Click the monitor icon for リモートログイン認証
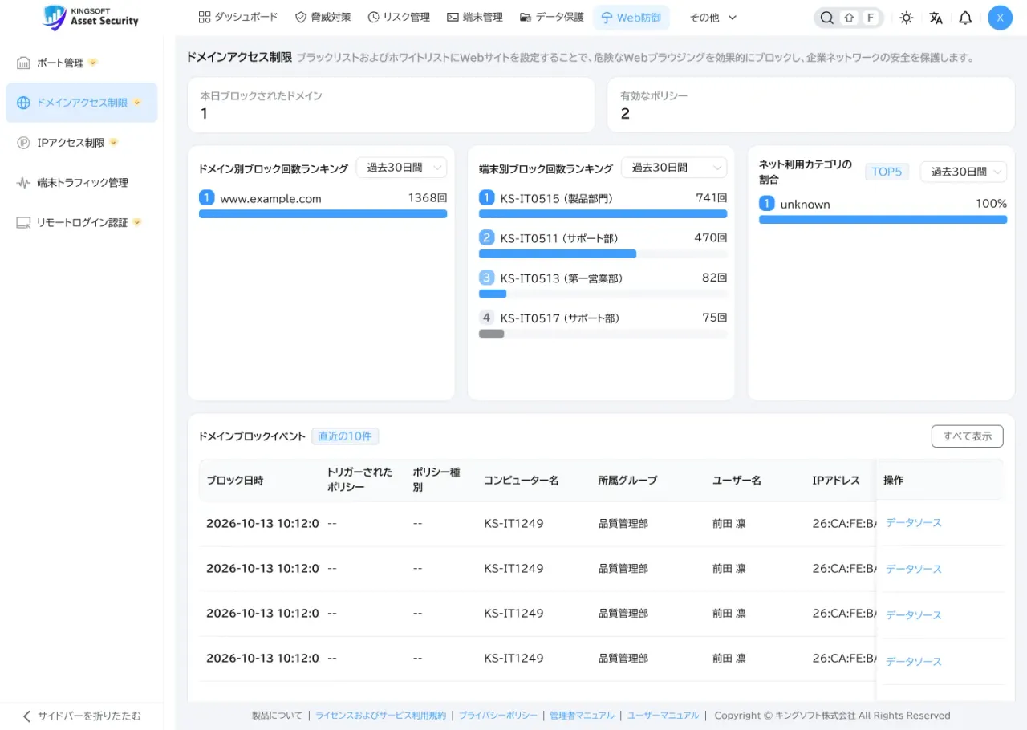Viewport: 1027px width, 730px height. pyautogui.click(x=23, y=223)
